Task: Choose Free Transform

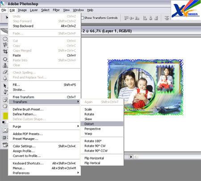Action: click(x=45, y=97)
